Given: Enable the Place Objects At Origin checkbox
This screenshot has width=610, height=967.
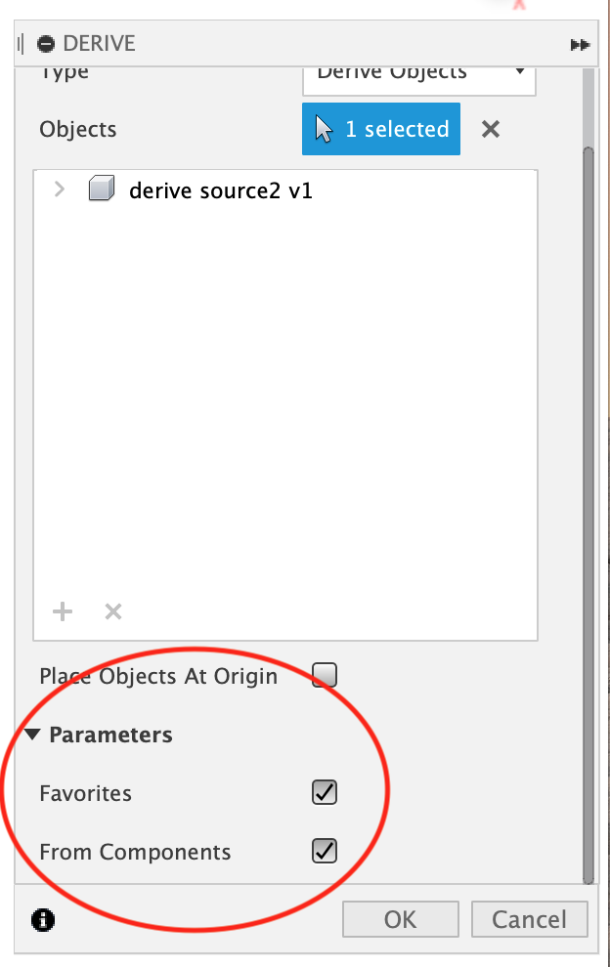Looking at the screenshot, I should (x=324, y=675).
